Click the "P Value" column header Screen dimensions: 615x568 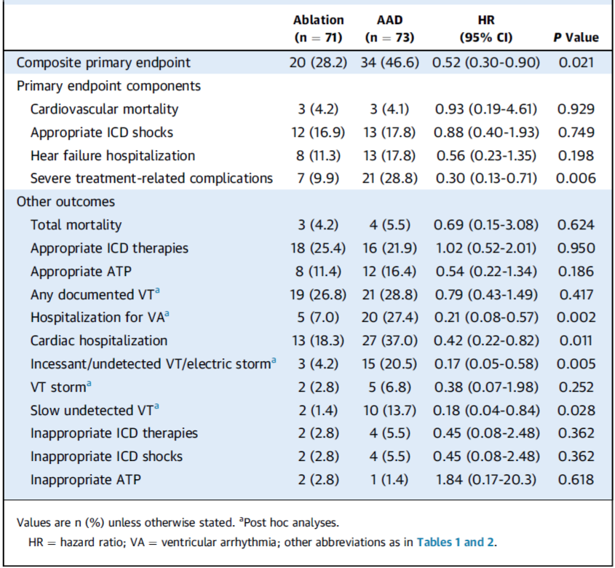pyautogui.click(x=576, y=37)
